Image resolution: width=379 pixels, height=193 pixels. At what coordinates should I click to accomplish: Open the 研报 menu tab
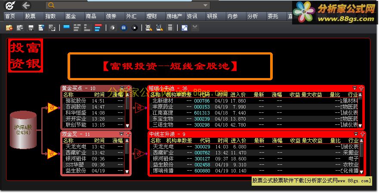tap(212, 16)
